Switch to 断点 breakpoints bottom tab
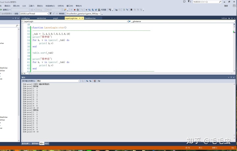Image resolution: width=237 pixels, height=151 pixels. coord(47,143)
